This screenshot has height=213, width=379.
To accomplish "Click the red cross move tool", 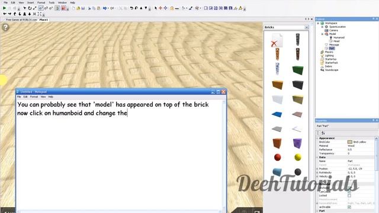I will [x=160, y=8].
